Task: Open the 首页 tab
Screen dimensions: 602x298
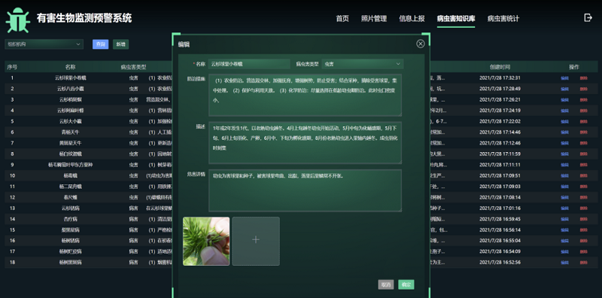Action: [x=342, y=18]
